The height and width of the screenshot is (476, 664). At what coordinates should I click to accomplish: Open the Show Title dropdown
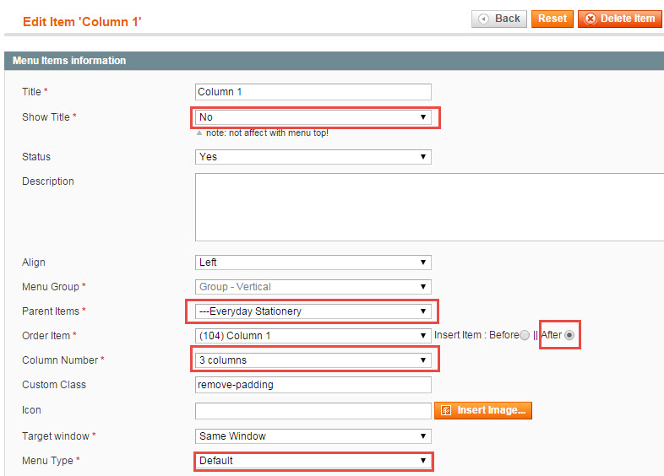(313, 117)
